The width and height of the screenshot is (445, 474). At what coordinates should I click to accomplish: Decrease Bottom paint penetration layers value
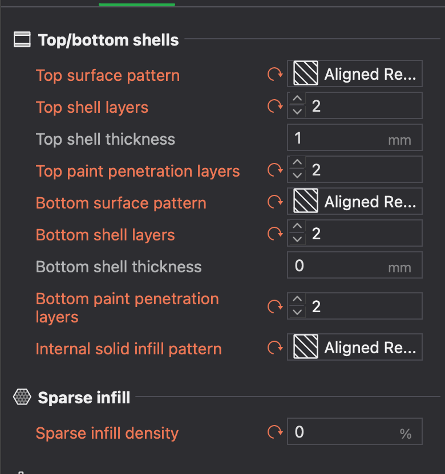coord(297,312)
